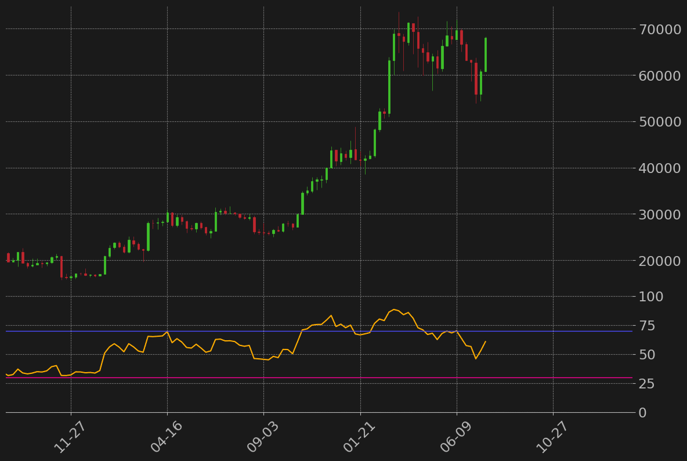The height and width of the screenshot is (461, 687).
Task: Click the last green candle on chart
Action: point(486,55)
